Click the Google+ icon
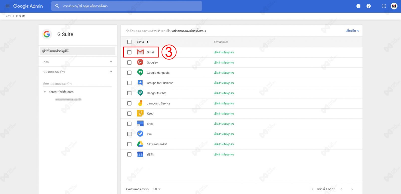The width and height of the screenshot is (401, 194). click(140, 62)
